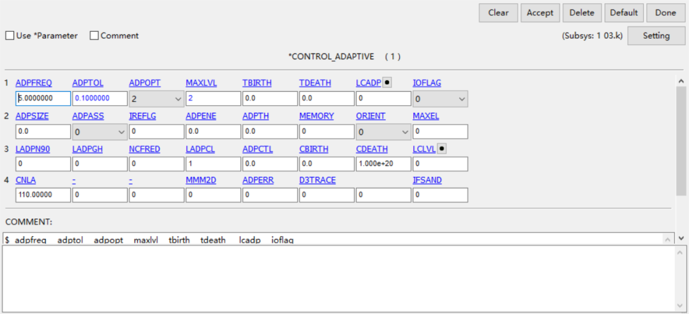
Task: Click the LADPN90 label link
Action: pos(33,149)
